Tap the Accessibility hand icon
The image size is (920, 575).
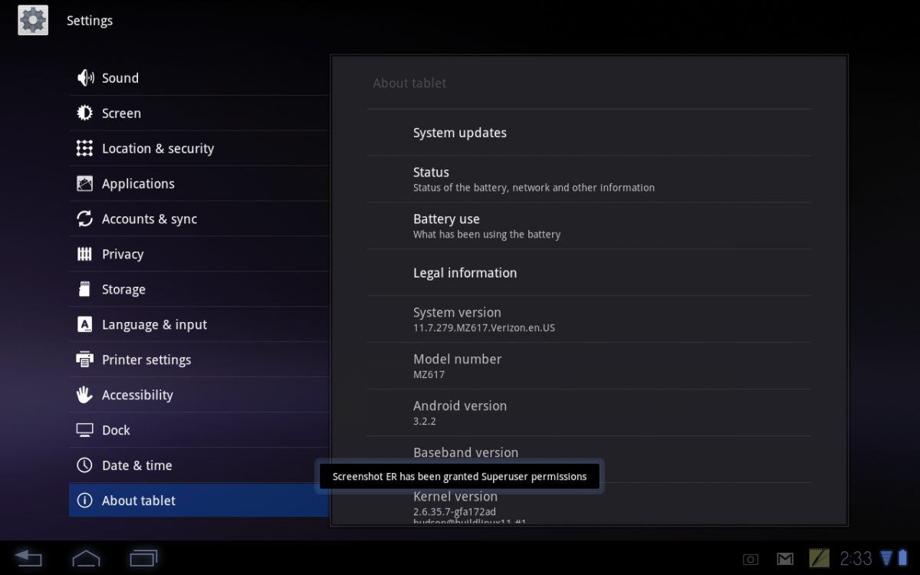click(x=85, y=396)
